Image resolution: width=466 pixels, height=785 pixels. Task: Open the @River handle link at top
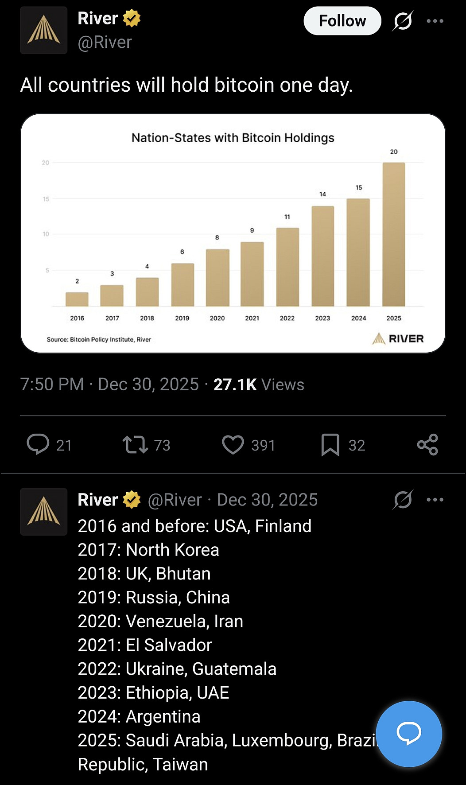click(x=105, y=42)
